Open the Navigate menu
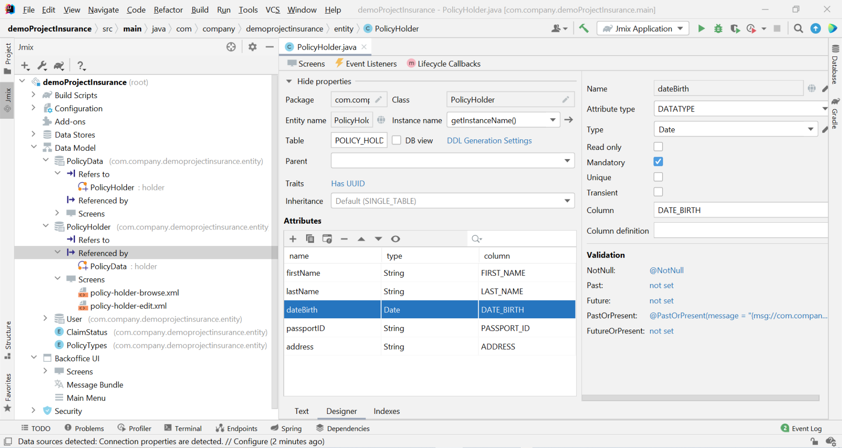The width and height of the screenshot is (842, 448). tap(103, 10)
